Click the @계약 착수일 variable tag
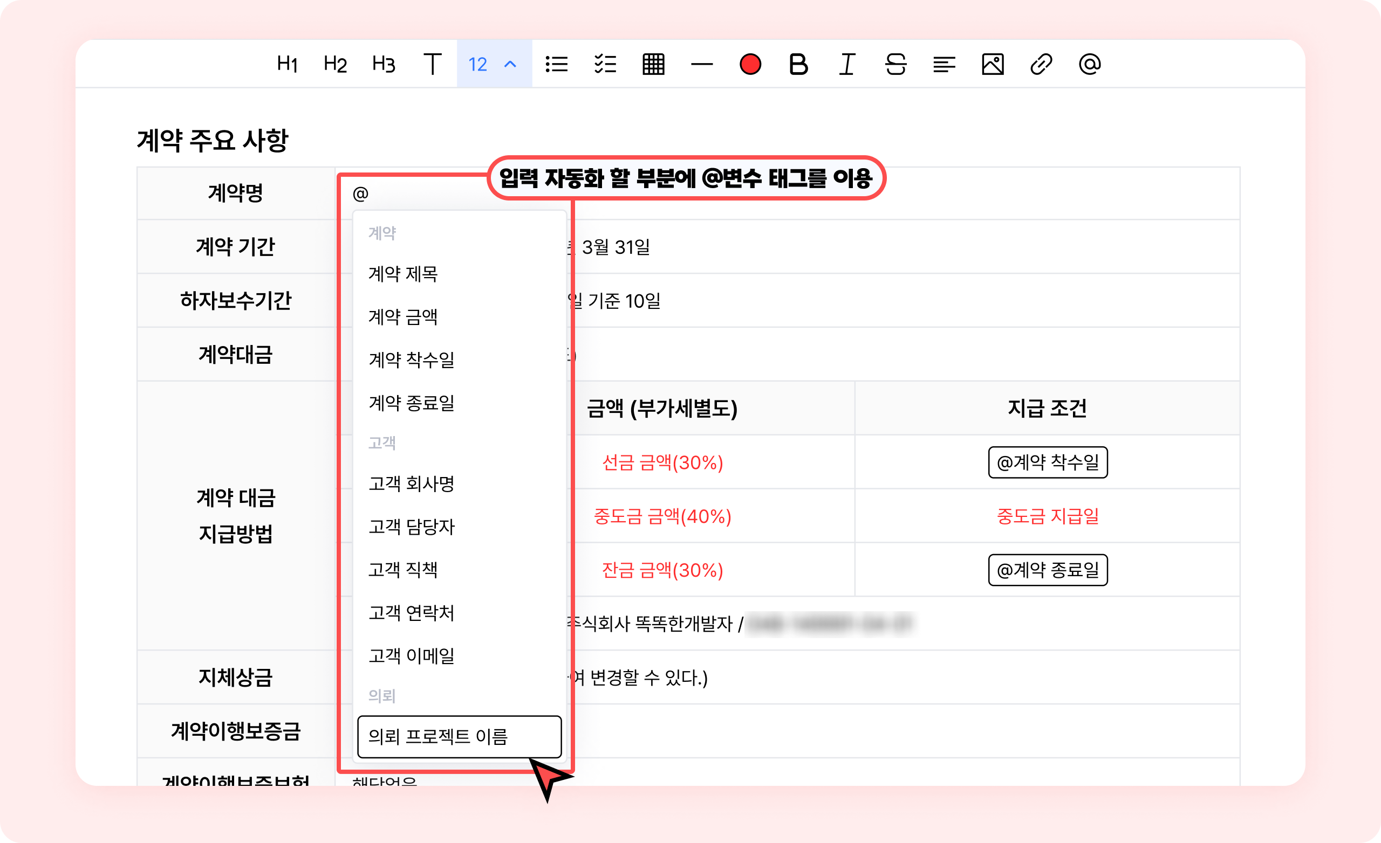The width and height of the screenshot is (1381, 843). coord(1048,462)
